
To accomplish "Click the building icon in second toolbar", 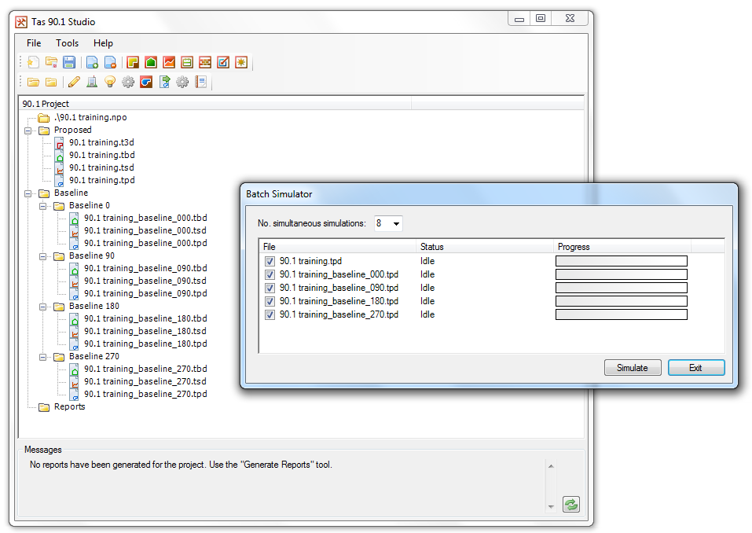I will click(x=92, y=82).
